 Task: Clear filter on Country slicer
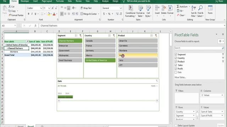point(114,35)
